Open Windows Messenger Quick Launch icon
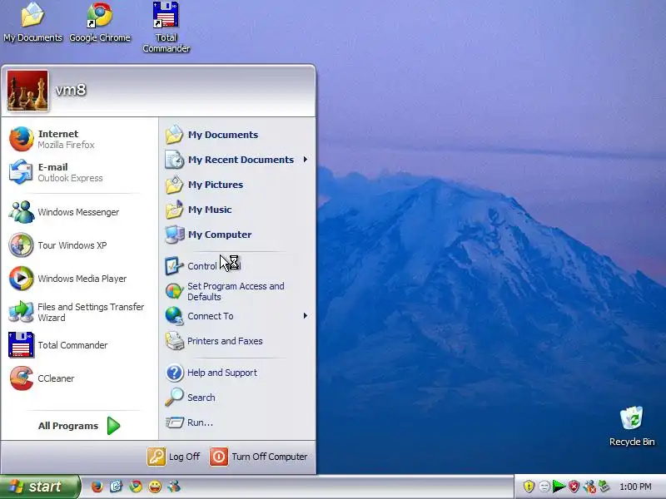 tap(174, 487)
